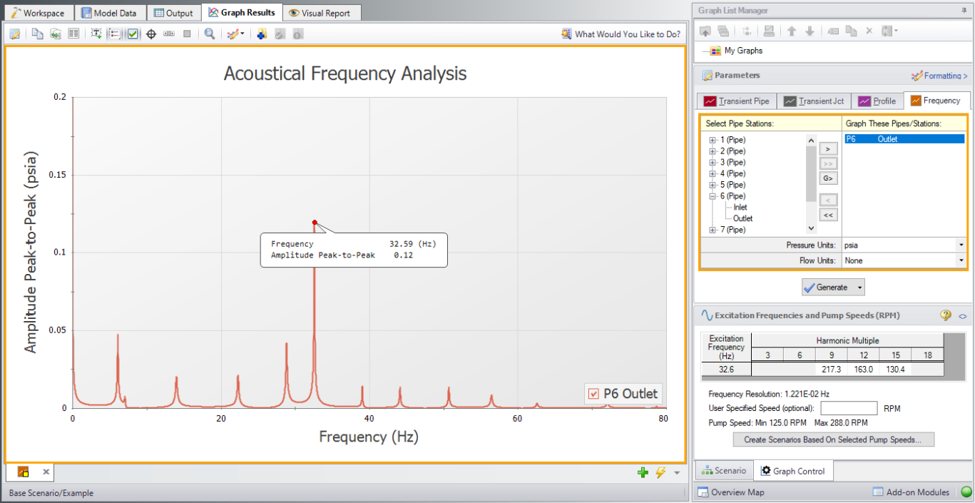Expand the 1 (Pipe) tree node

click(x=712, y=140)
